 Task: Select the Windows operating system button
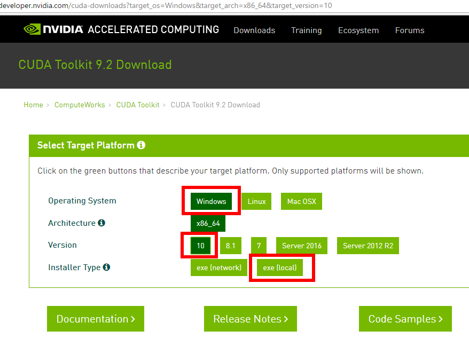[x=211, y=201]
